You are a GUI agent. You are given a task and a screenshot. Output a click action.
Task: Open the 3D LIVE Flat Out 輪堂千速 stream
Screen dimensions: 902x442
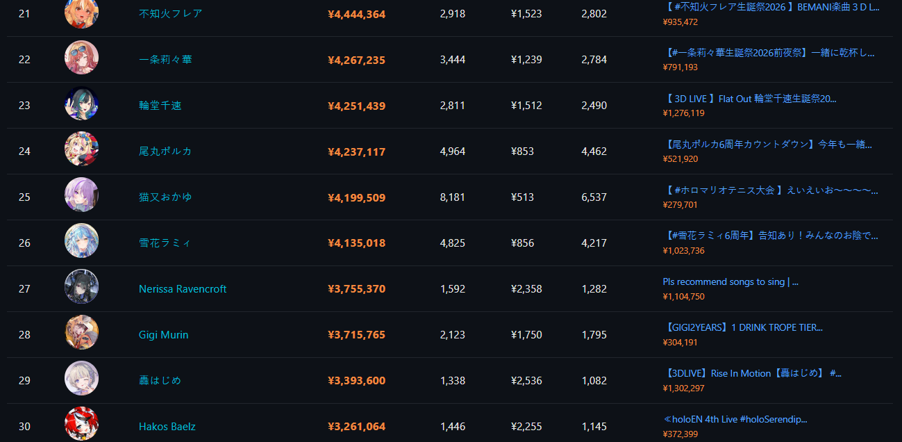(x=750, y=99)
